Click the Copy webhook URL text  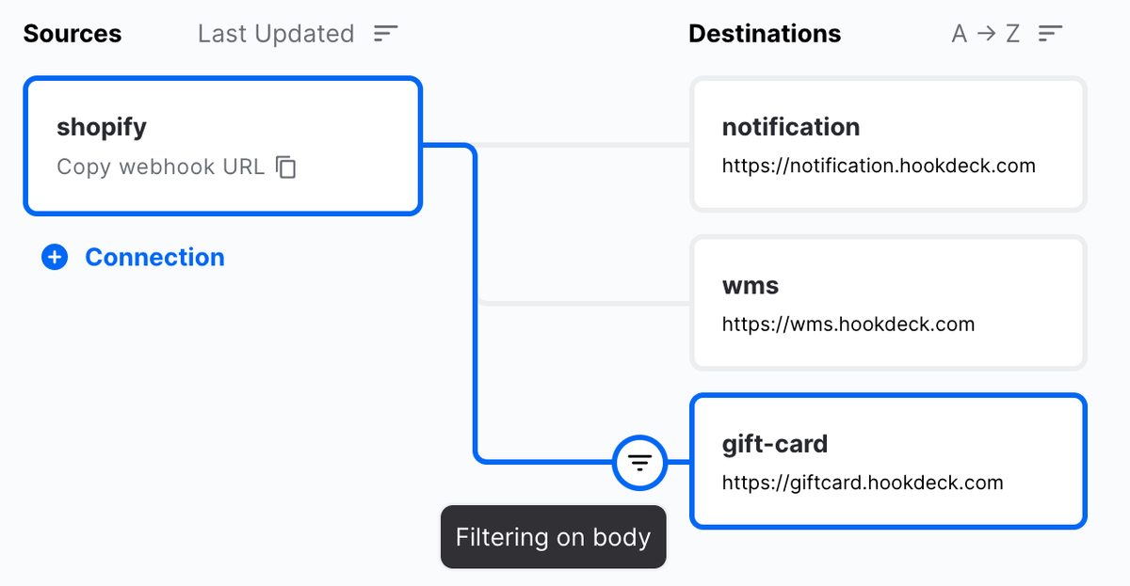[160, 167]
